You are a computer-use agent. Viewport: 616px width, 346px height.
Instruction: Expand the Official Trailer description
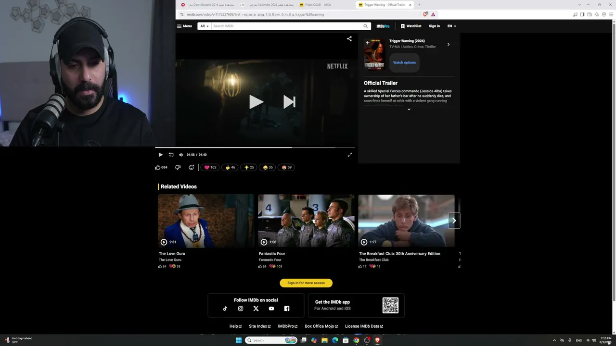(x=409, y=110)
